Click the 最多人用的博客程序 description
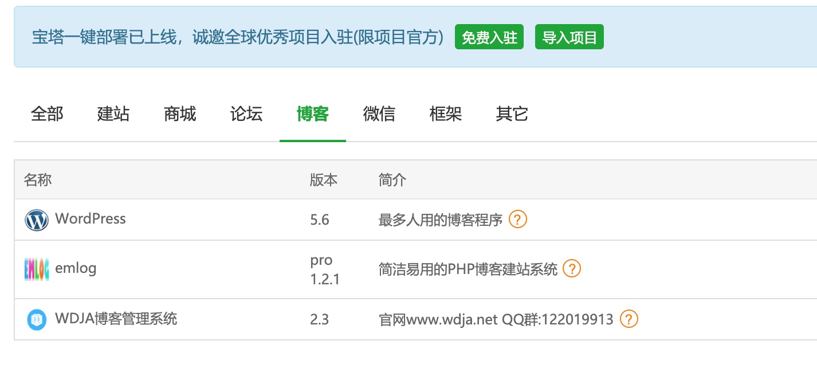 [441, 220]
